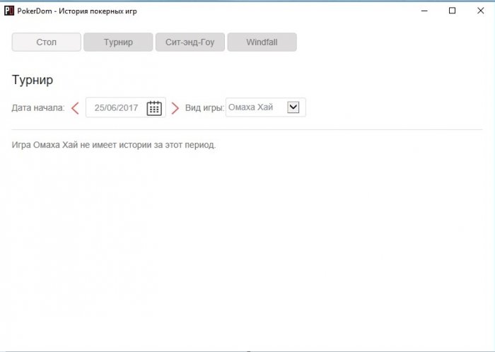This screenshot has height=352, width=495.
Task: Click the window title История покерных игр
Action: 98,11
